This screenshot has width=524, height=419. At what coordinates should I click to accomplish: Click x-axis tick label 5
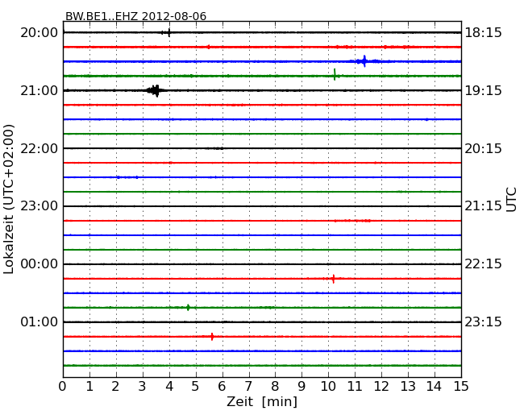coord(195,386)
